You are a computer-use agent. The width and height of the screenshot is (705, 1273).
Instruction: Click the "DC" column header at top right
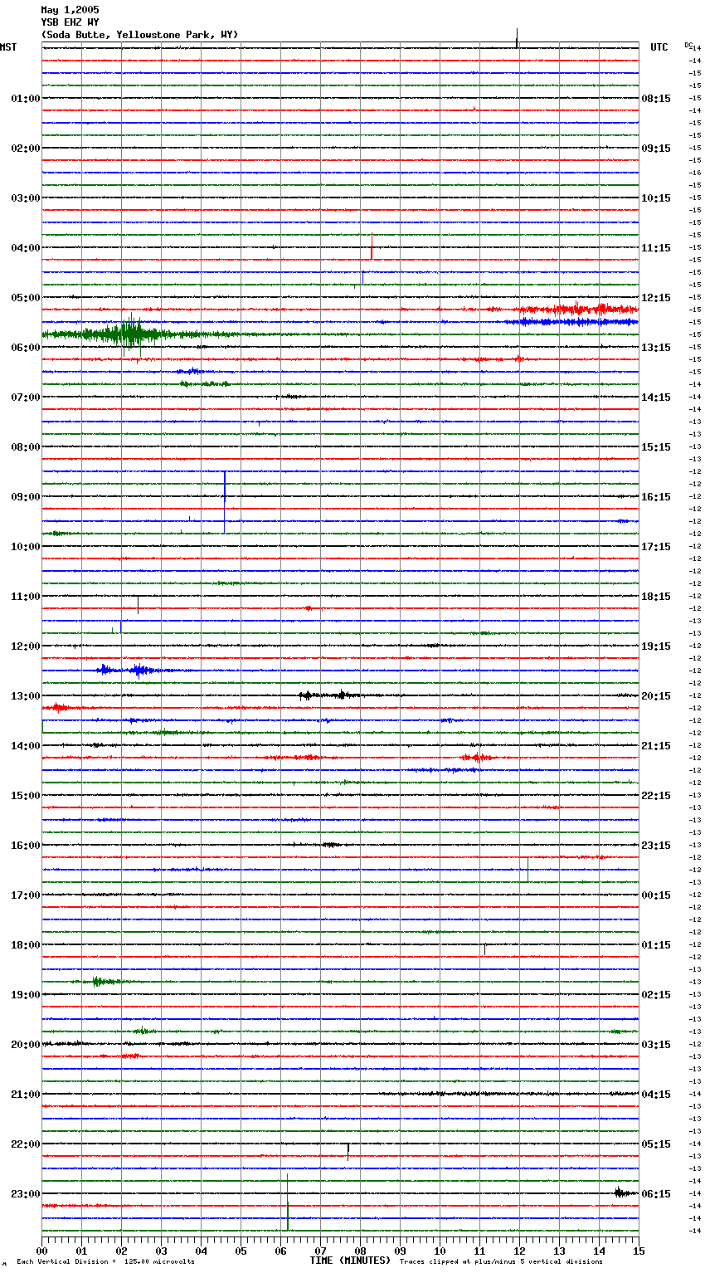click(688, 45)
